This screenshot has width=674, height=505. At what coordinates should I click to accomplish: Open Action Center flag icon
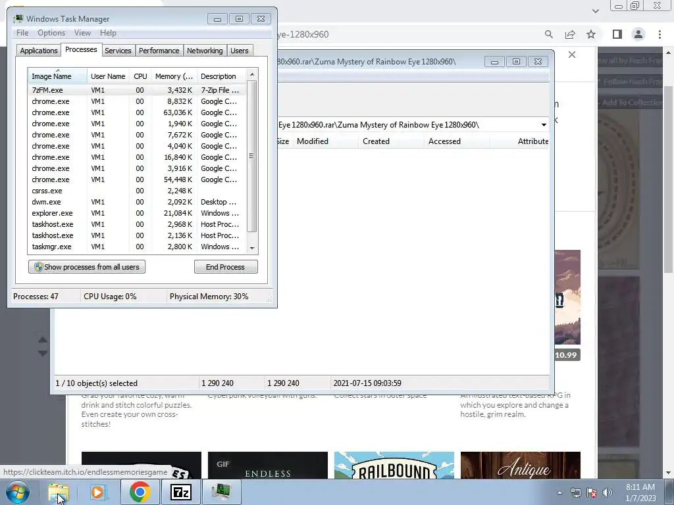pyautogui.click(x=592, y=493)
